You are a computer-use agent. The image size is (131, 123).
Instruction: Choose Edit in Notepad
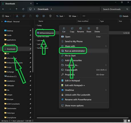[84, 81]
